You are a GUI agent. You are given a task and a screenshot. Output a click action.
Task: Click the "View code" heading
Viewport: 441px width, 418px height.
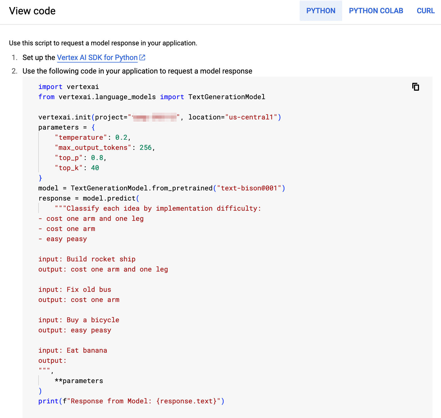click(32, 11)
